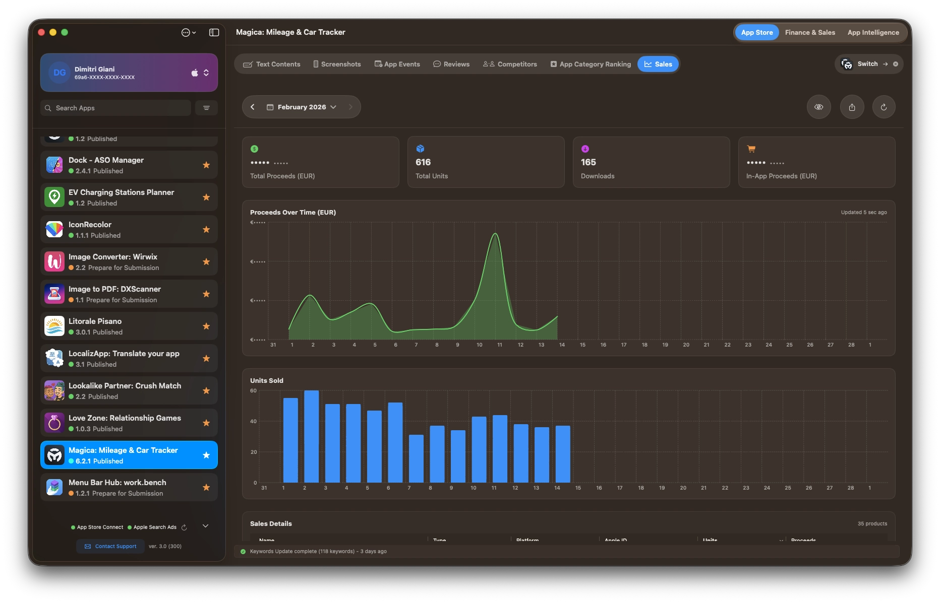Viewport: 940px width, 603px height.
Task: Expand the Dimitri Giani account switcher
Action: (206, 73)
